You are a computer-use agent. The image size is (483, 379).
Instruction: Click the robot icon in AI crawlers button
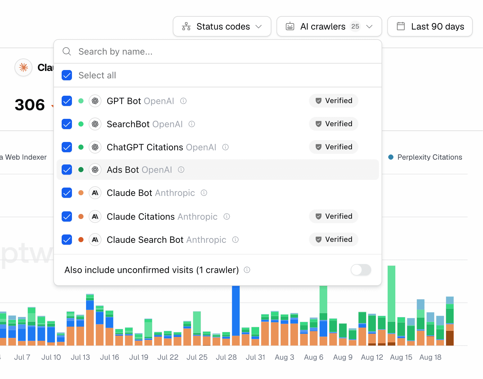coord(290,26)
